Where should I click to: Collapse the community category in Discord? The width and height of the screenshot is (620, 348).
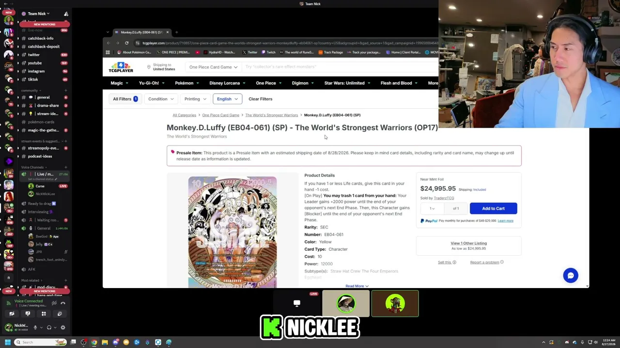(x=30, y=90)
